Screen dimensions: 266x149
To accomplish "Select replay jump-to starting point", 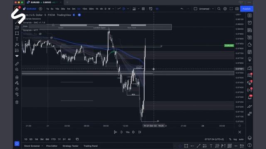I will (116, 132).
